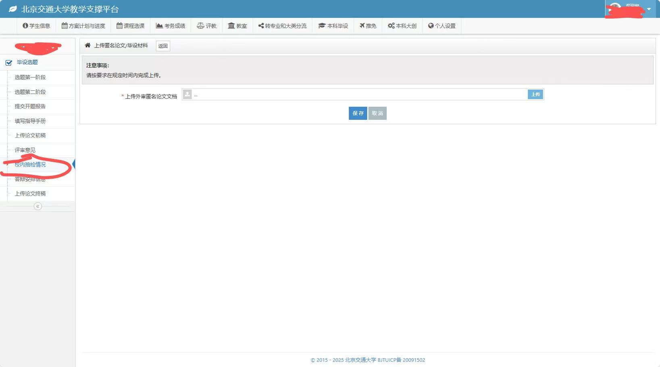This screenshot has height=367, width=660.
Task: Click the upload file icon in input
Action: 187,94
